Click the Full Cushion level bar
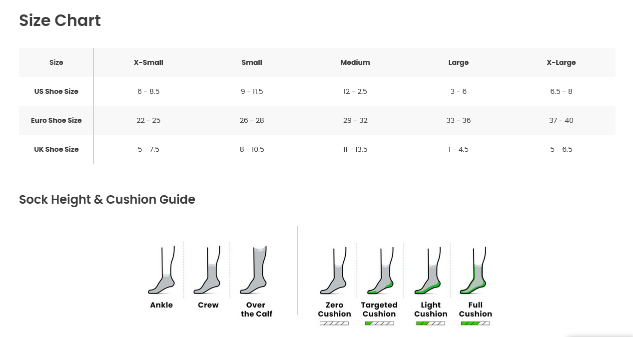The height and width of the screenshot is (337, 633). coord(475,324)
